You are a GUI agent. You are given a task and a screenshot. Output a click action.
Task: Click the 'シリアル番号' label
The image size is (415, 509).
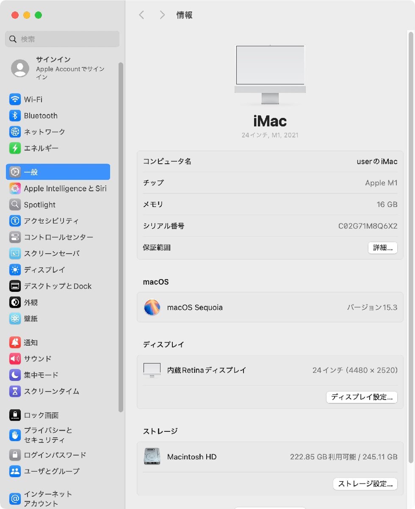point(164,226)
